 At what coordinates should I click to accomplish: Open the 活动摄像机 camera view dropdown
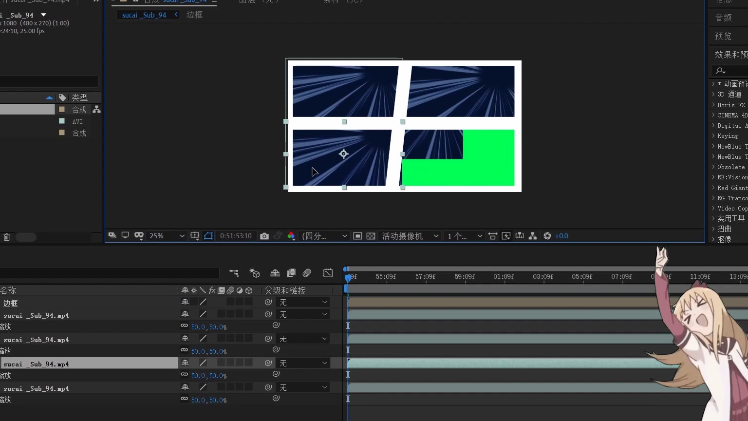point(410,236)
